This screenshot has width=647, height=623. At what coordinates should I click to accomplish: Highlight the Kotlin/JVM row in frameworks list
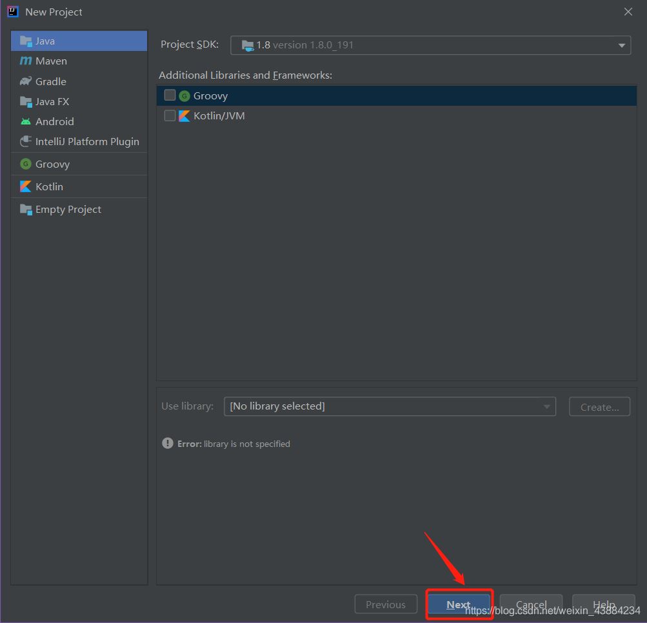[387, 116]
